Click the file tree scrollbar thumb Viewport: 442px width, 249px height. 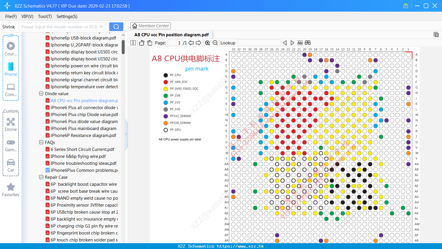pos(123,47)
